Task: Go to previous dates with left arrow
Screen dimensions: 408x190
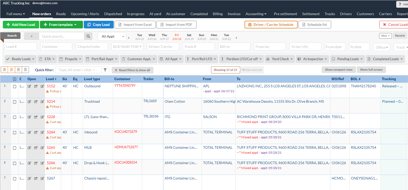Action: 129,38
